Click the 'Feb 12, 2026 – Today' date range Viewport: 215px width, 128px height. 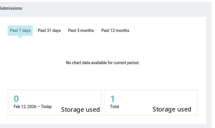click(33, 107)
